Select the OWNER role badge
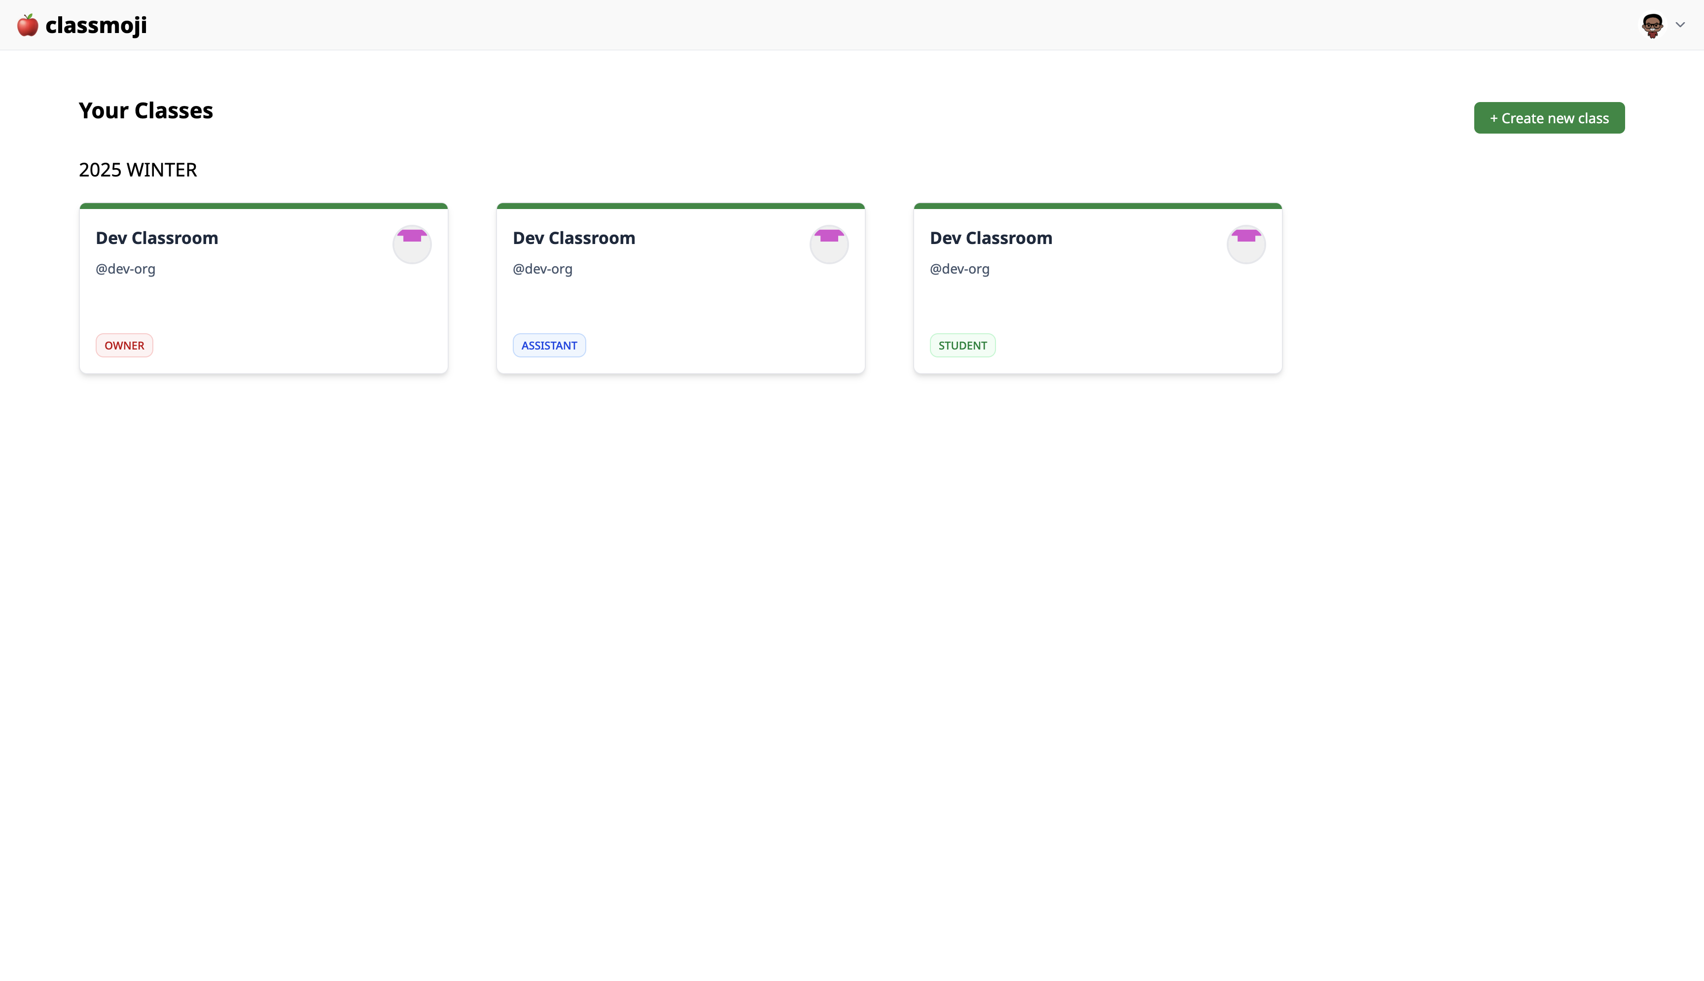Screen dimensions: 1704x981 coord(124,345)
